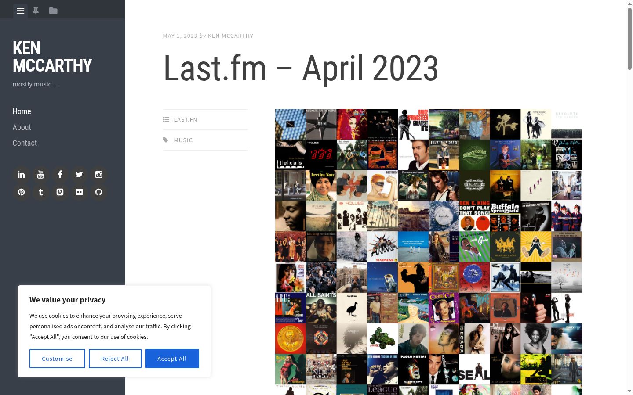Open the LAST.FM category link
The image size is (633, 395).
pos(186,119)
